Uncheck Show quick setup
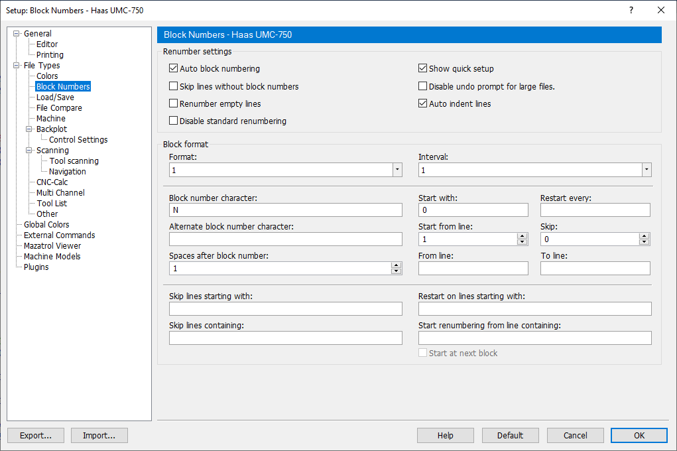 (x=422, y=68)
